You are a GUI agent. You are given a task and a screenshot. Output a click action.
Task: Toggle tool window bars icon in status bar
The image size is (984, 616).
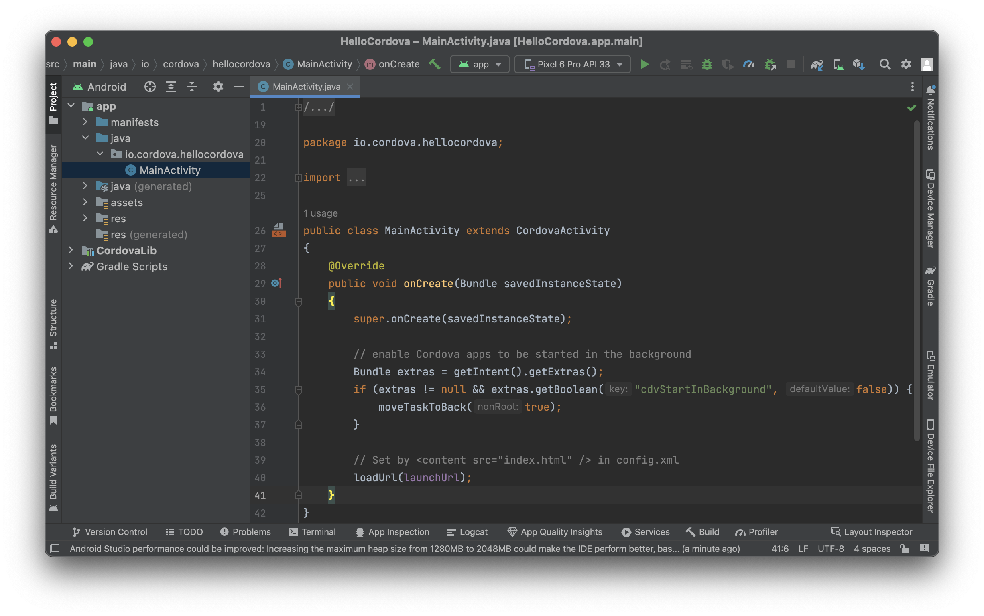(55, 548)
